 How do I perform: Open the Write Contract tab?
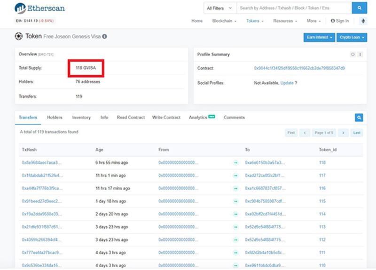(166, 117)
